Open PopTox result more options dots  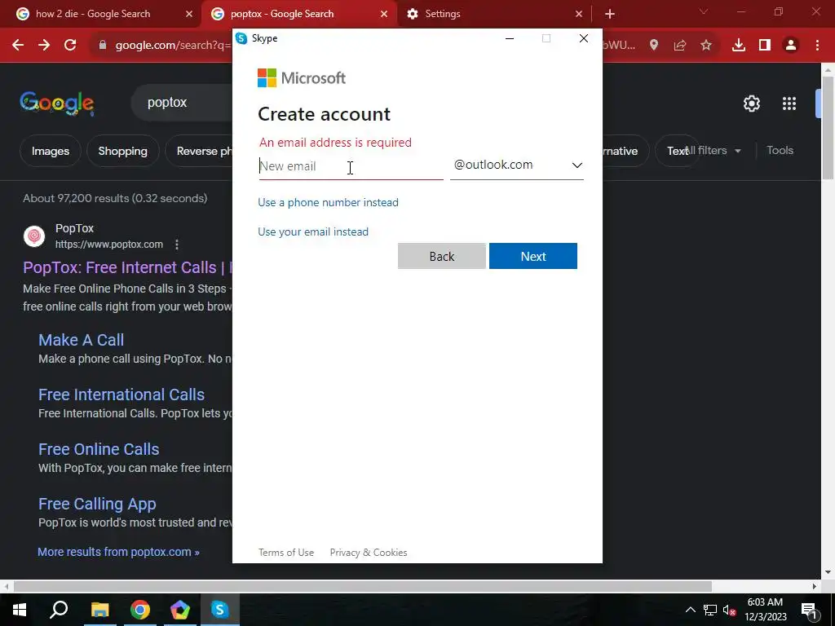(x=177, y=245)
